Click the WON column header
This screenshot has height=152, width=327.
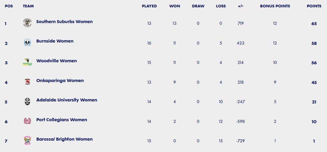tap(175, 6)
